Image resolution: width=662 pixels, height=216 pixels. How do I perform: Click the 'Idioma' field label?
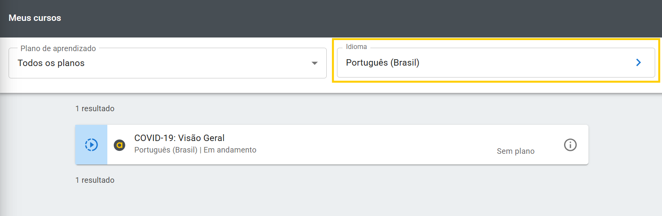356,47
